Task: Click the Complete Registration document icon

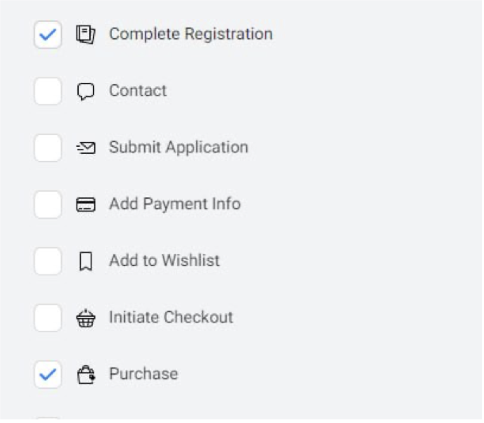Action: click(85, 34)
